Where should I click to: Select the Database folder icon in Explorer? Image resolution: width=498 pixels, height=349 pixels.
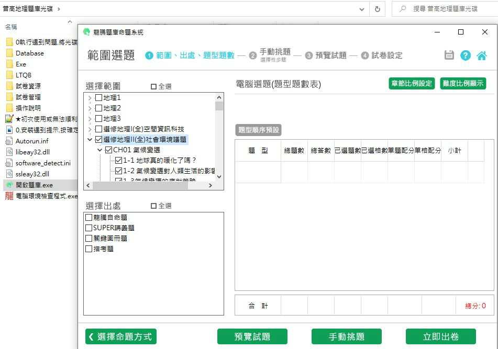[x=9, y=53]
